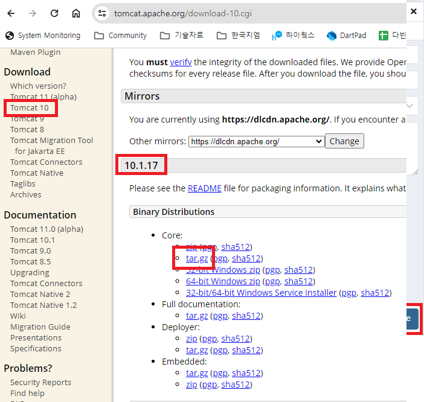Open Taglibs sidebar link
424x402 pixels.
point(23,183)
